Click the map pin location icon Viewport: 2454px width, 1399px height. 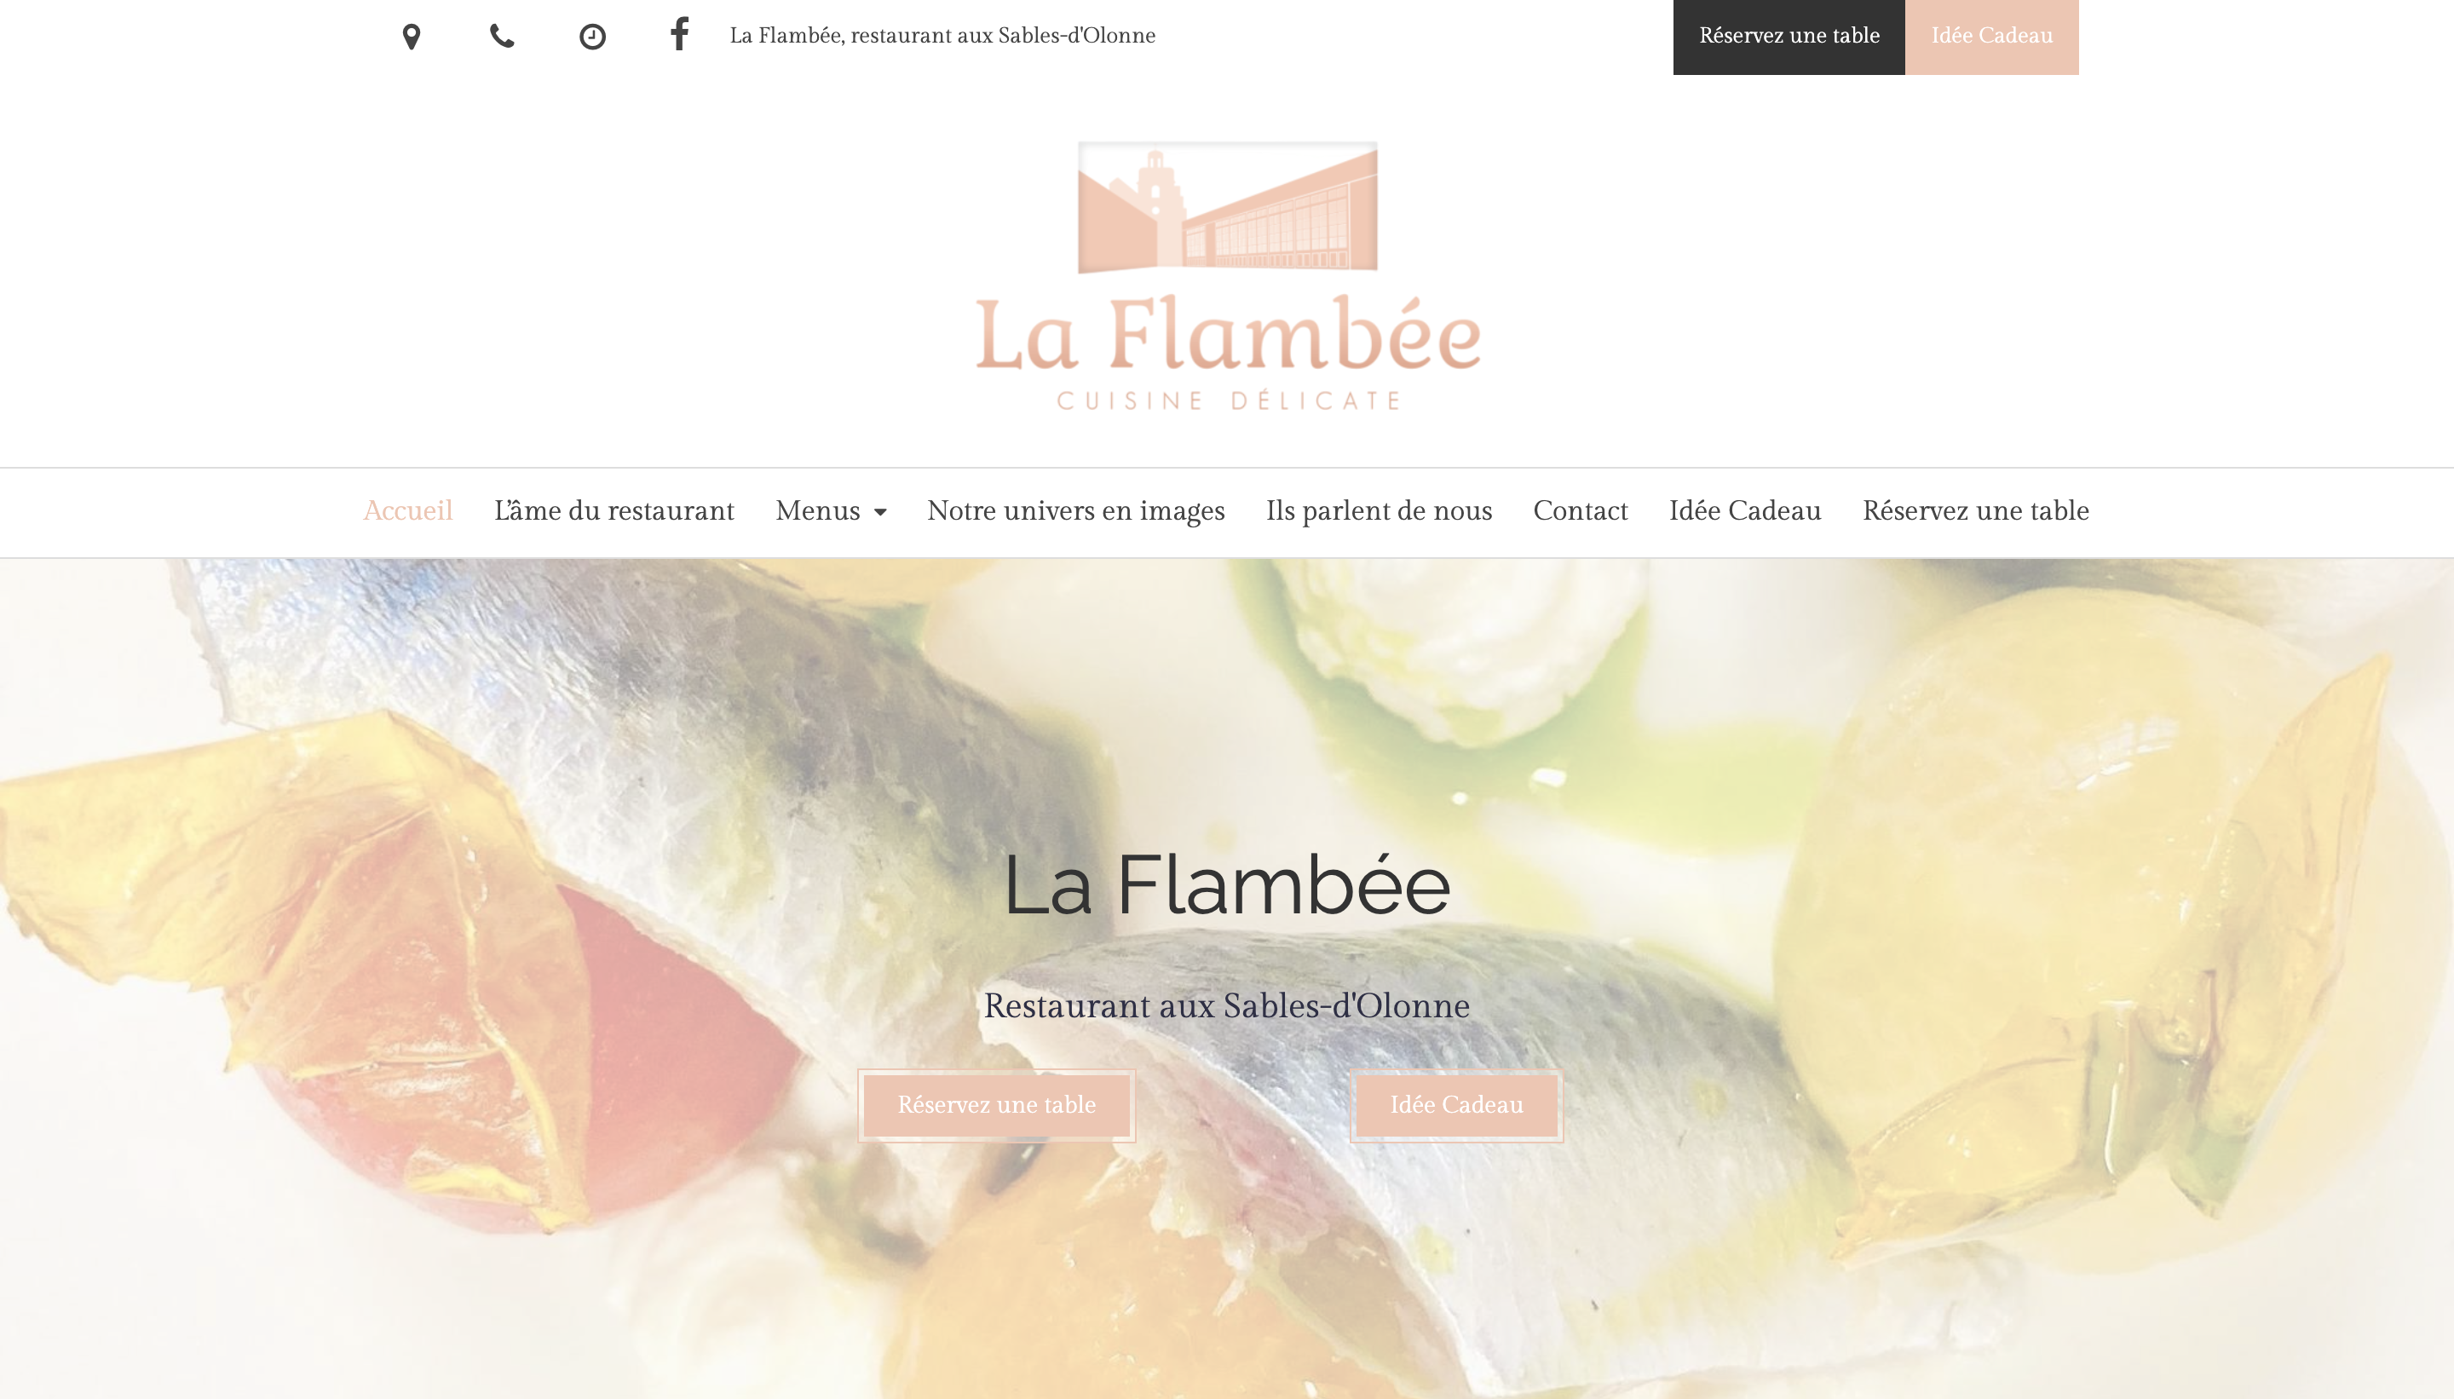click(412, 37)
